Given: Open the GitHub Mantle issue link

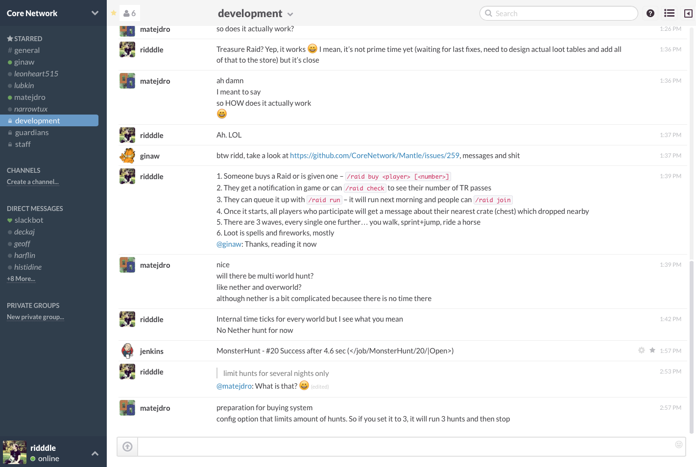Looking at the screenshot, I should [375, 155].
